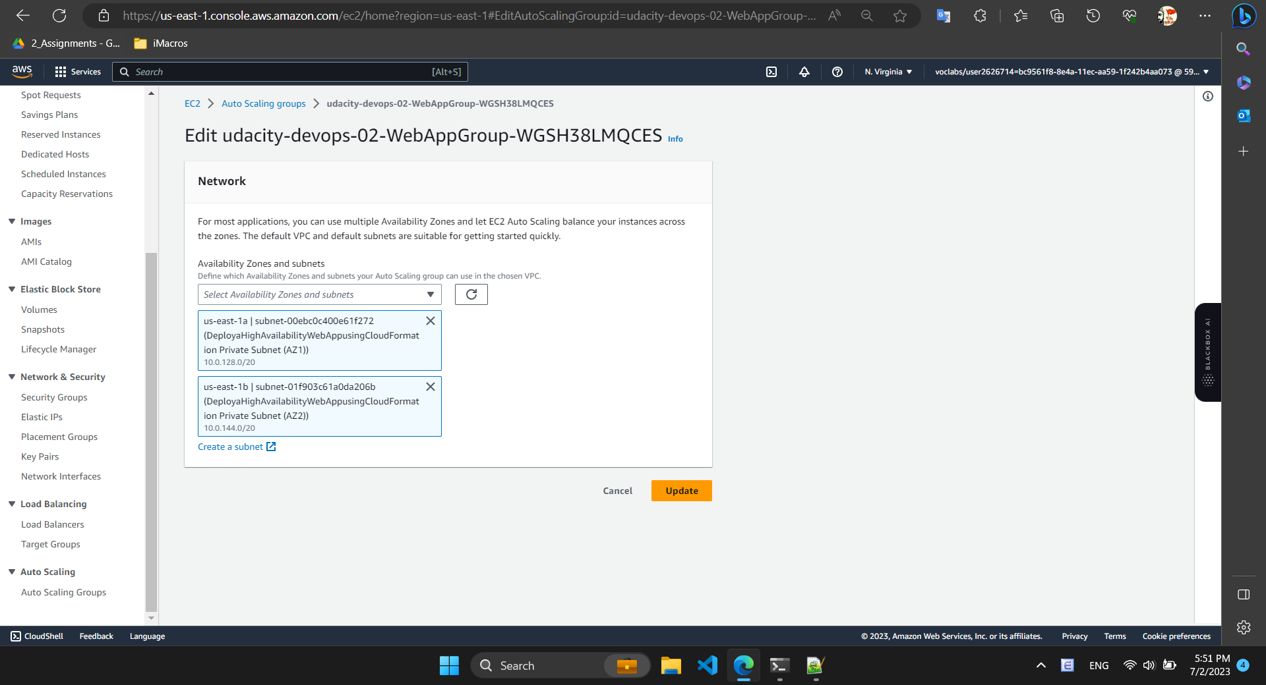Open CloudShell from the footer
The height and width of the screenshot is (685, 1266).
tap(36, 636)
